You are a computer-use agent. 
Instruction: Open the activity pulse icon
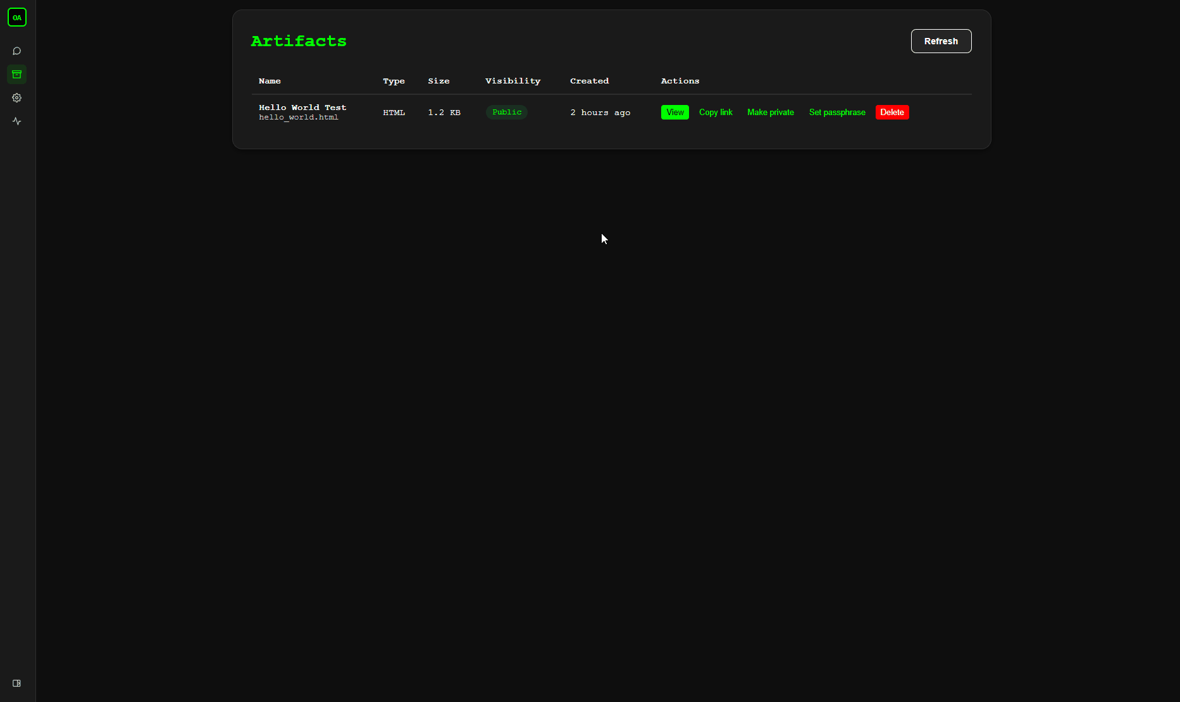(x=17, y=121)
